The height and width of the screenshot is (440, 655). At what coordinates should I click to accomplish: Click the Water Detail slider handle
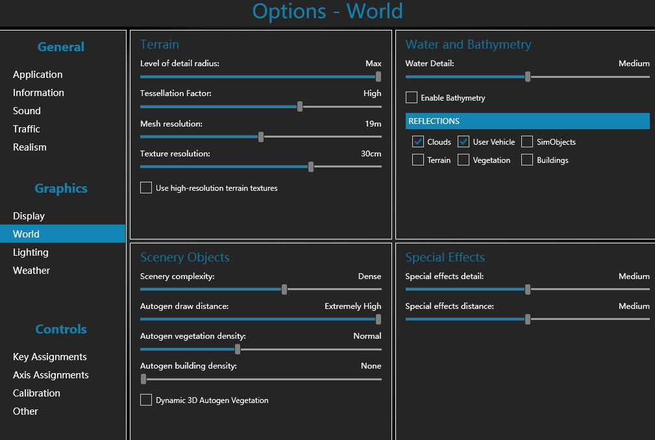(528, 77)
